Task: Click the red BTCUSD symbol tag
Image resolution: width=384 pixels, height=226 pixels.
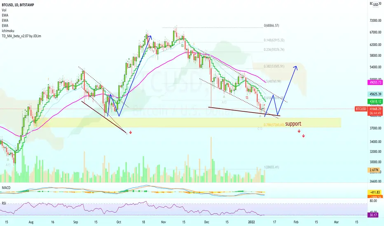Action: coord(361,109)
